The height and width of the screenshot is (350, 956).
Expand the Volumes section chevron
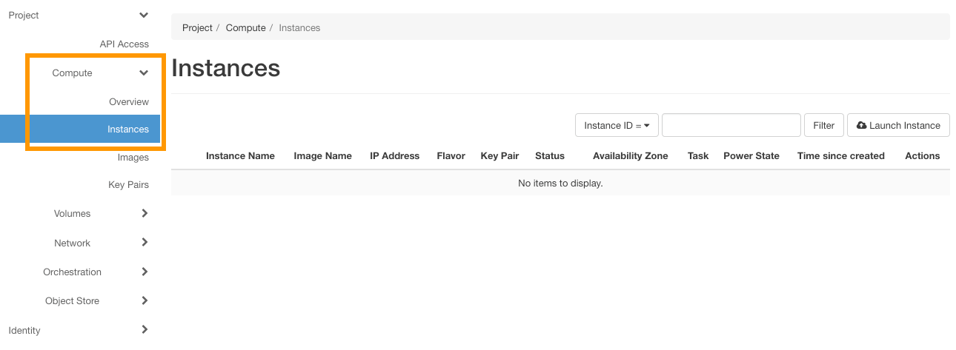145,213
